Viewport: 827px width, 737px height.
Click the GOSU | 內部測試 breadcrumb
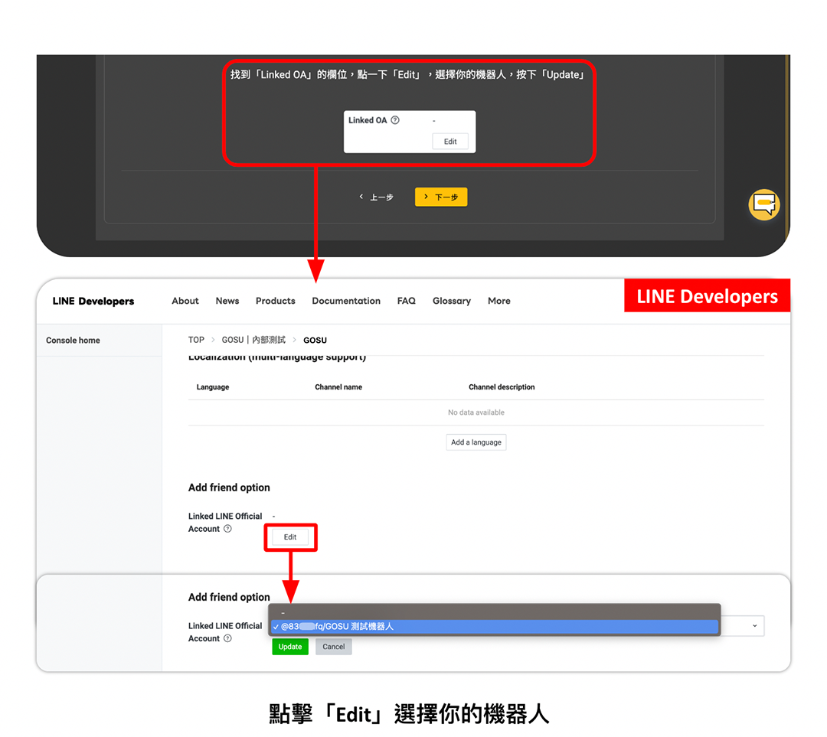tap(253, 340)
